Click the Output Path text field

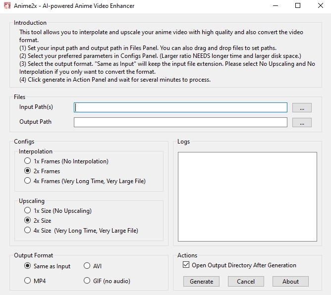(180, 122)
